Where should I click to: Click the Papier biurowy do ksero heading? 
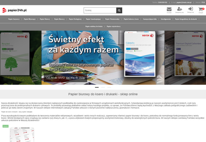click(103, 94)
